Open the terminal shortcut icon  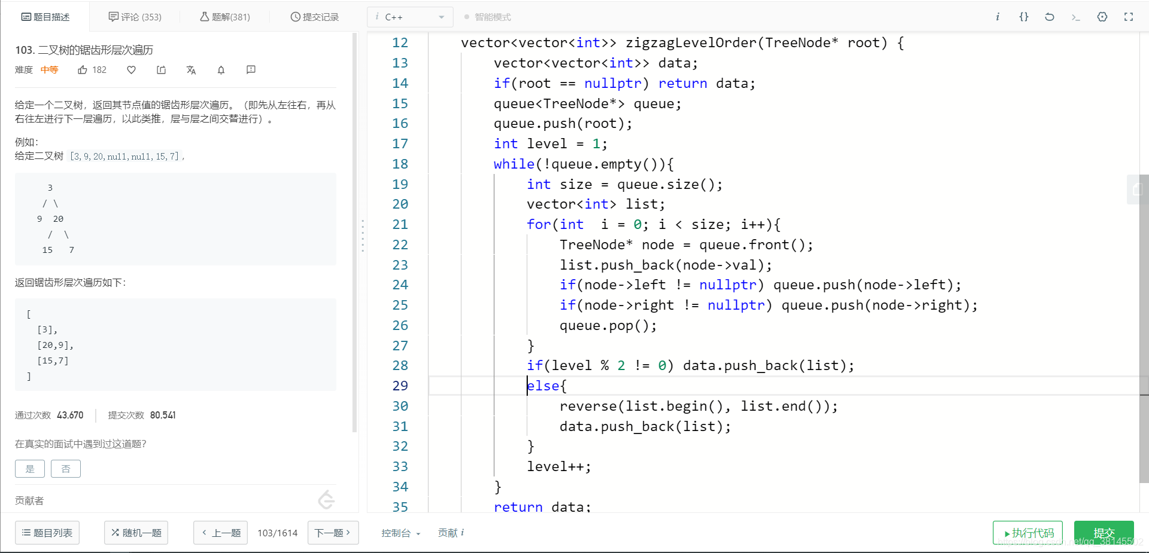tap(1075, 17)
